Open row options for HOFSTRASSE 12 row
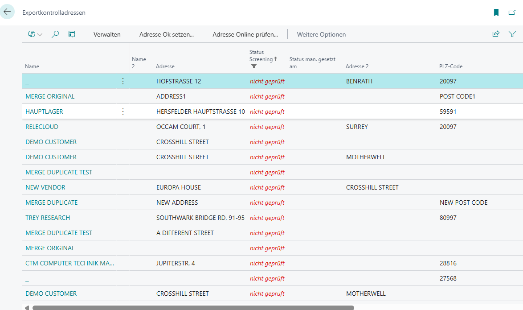The height and width of the screenshot is (310, 523). tap(123, 81)
